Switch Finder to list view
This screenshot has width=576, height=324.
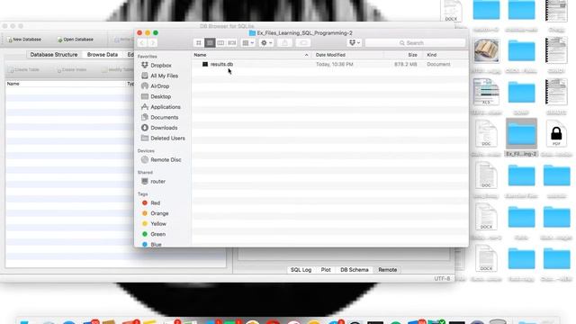[210, 43]
